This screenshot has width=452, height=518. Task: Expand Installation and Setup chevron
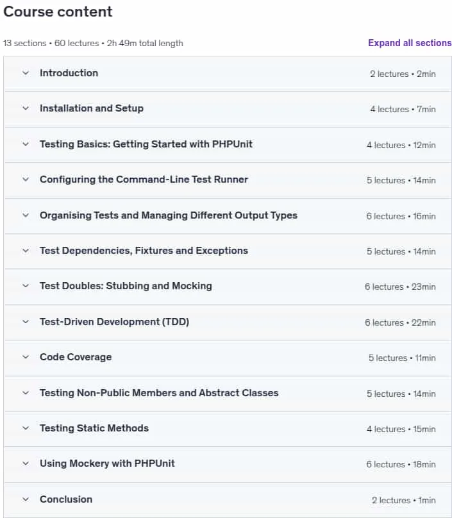point(26,108)
